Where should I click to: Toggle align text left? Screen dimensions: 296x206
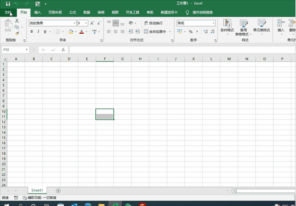[109, 31]
